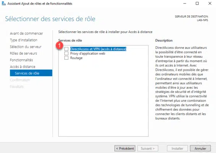
Task: Open the Accès à distance step
Action: click(23, 67)
